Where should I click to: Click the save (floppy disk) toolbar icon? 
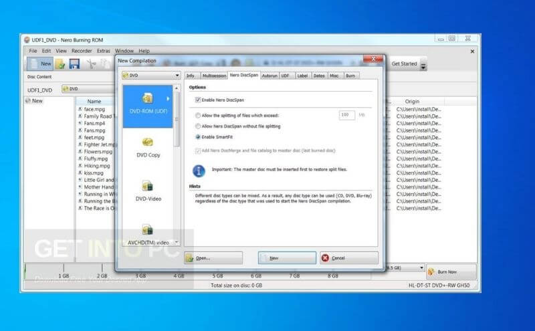click(x=74, y=64)
